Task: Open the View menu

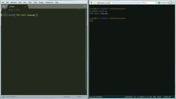Action: pos(25,2)
